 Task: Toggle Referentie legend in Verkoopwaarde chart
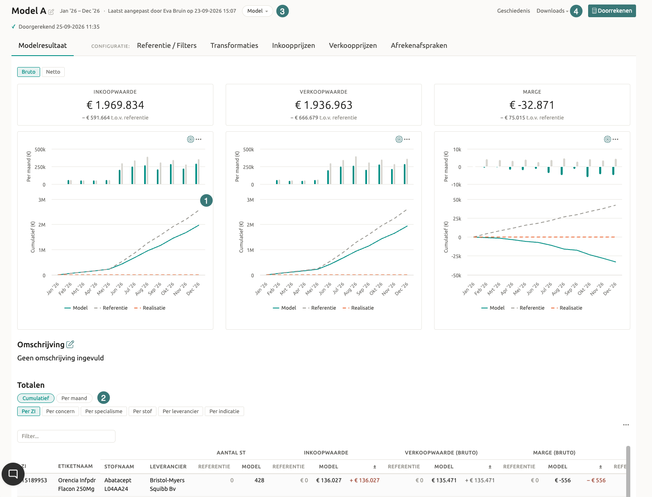point(319,308)
